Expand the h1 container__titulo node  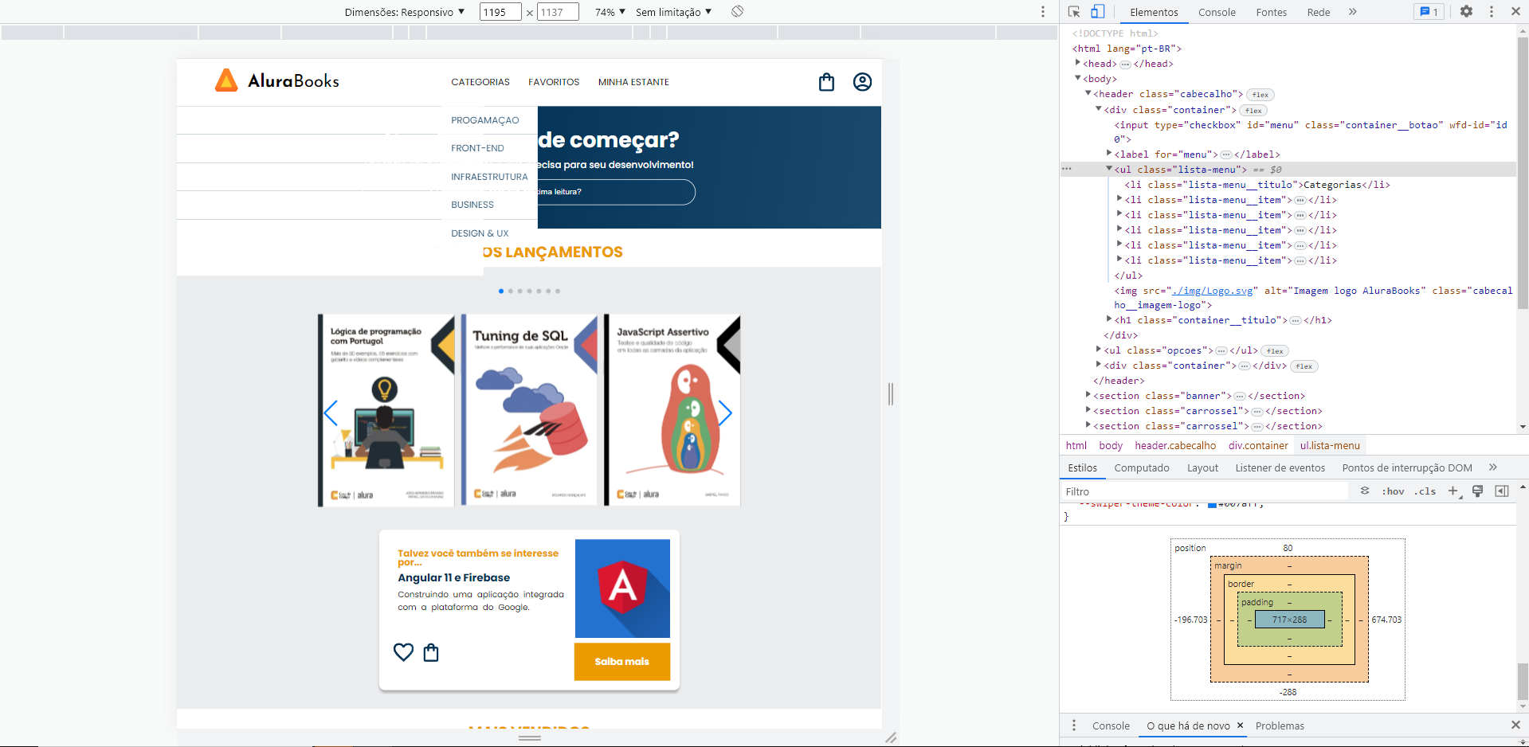pyautogui.click(x=1109, y=319)
